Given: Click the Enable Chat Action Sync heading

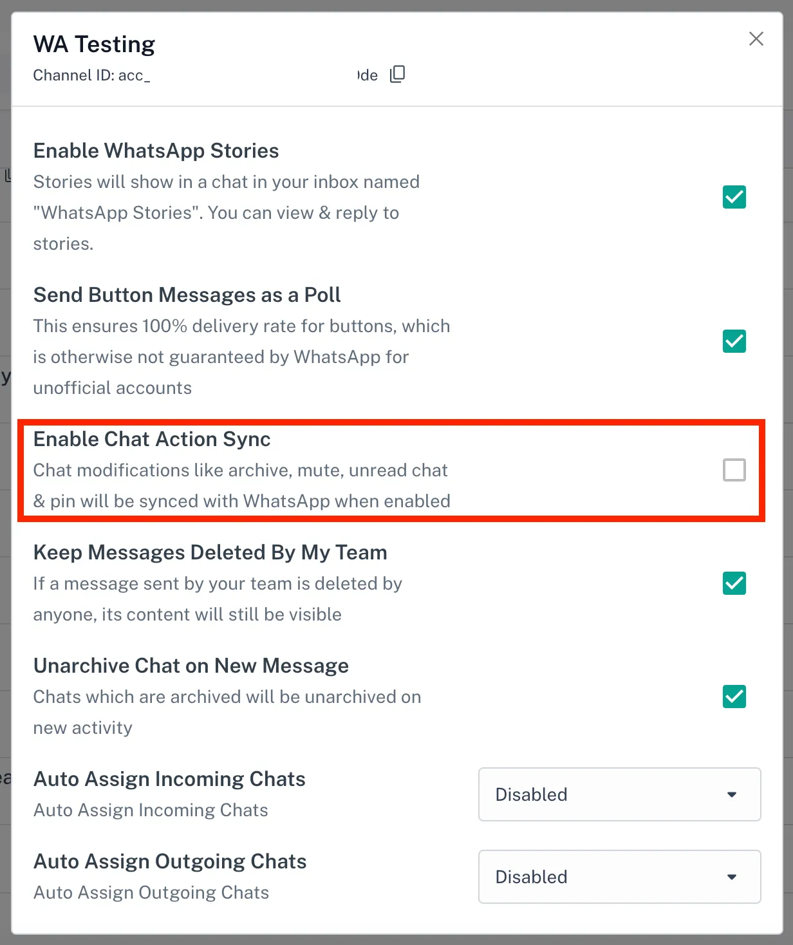Looking at the screenshot, I should point(152,439).
